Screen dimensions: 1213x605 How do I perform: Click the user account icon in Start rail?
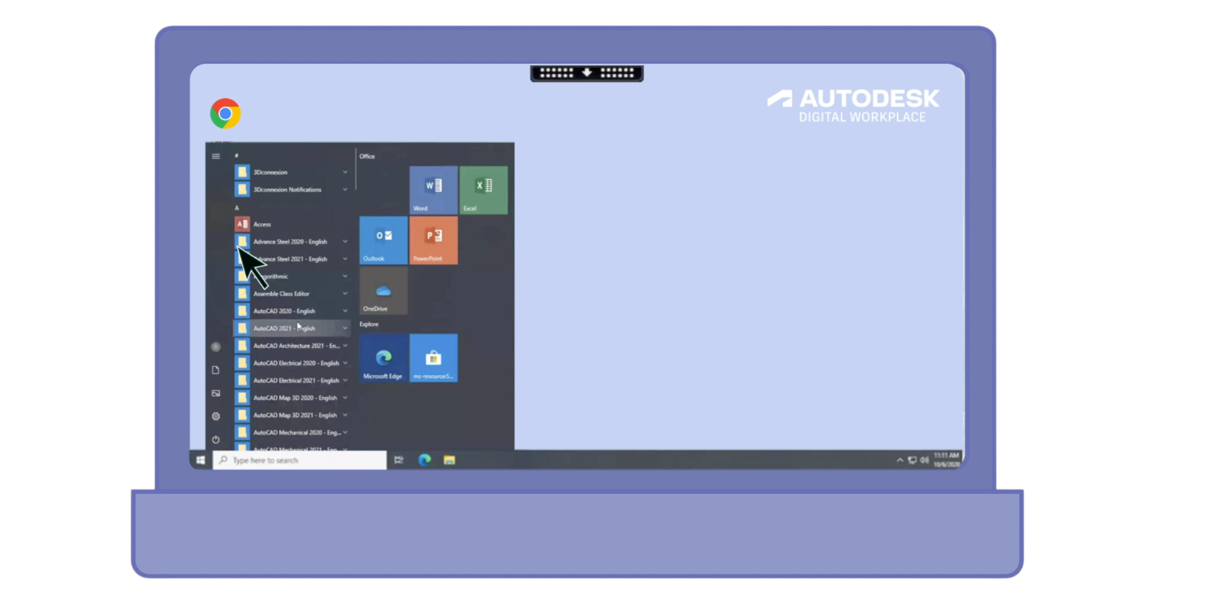click(216, 347)
